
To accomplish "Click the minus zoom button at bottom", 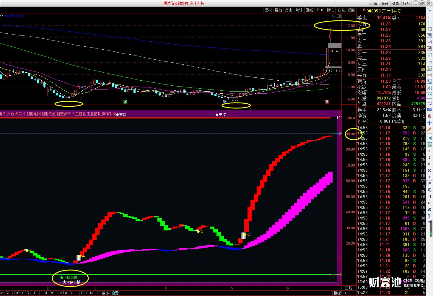I will (x=352, y=293).
